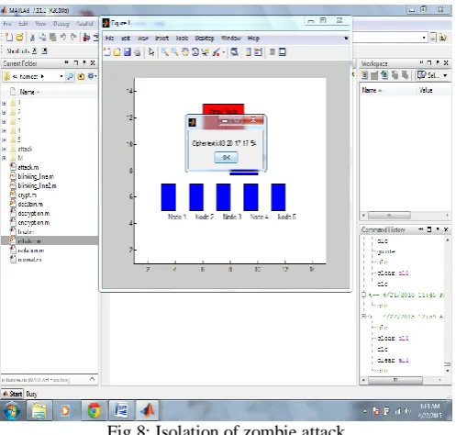Click the New Variable icon in Workspace toolbar
Screen dimensions: 456x435
[364, 75]
